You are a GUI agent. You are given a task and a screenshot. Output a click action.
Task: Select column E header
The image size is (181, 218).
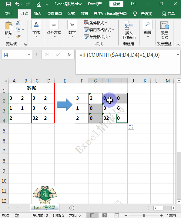65,81
